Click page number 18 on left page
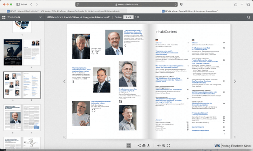This screenshot has height=151, width=253. point(121,102)
